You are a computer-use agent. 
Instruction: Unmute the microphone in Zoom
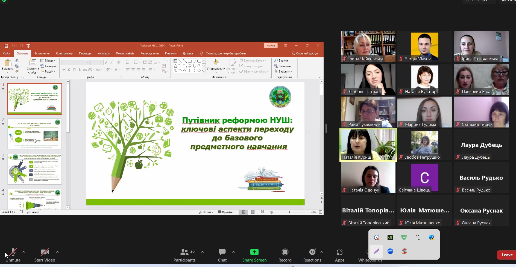coord(13,255)
